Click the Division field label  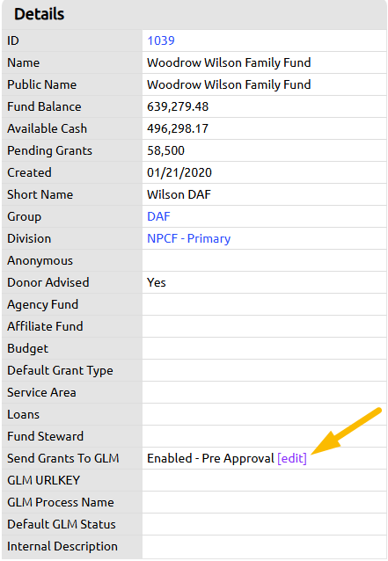click(x=29, y=238)
